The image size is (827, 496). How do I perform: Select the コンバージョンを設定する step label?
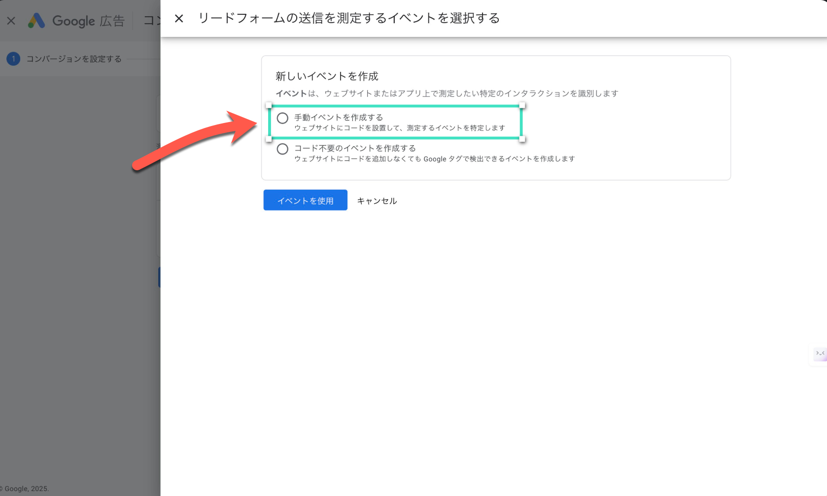pyautogui.click(x=74, y=59)
